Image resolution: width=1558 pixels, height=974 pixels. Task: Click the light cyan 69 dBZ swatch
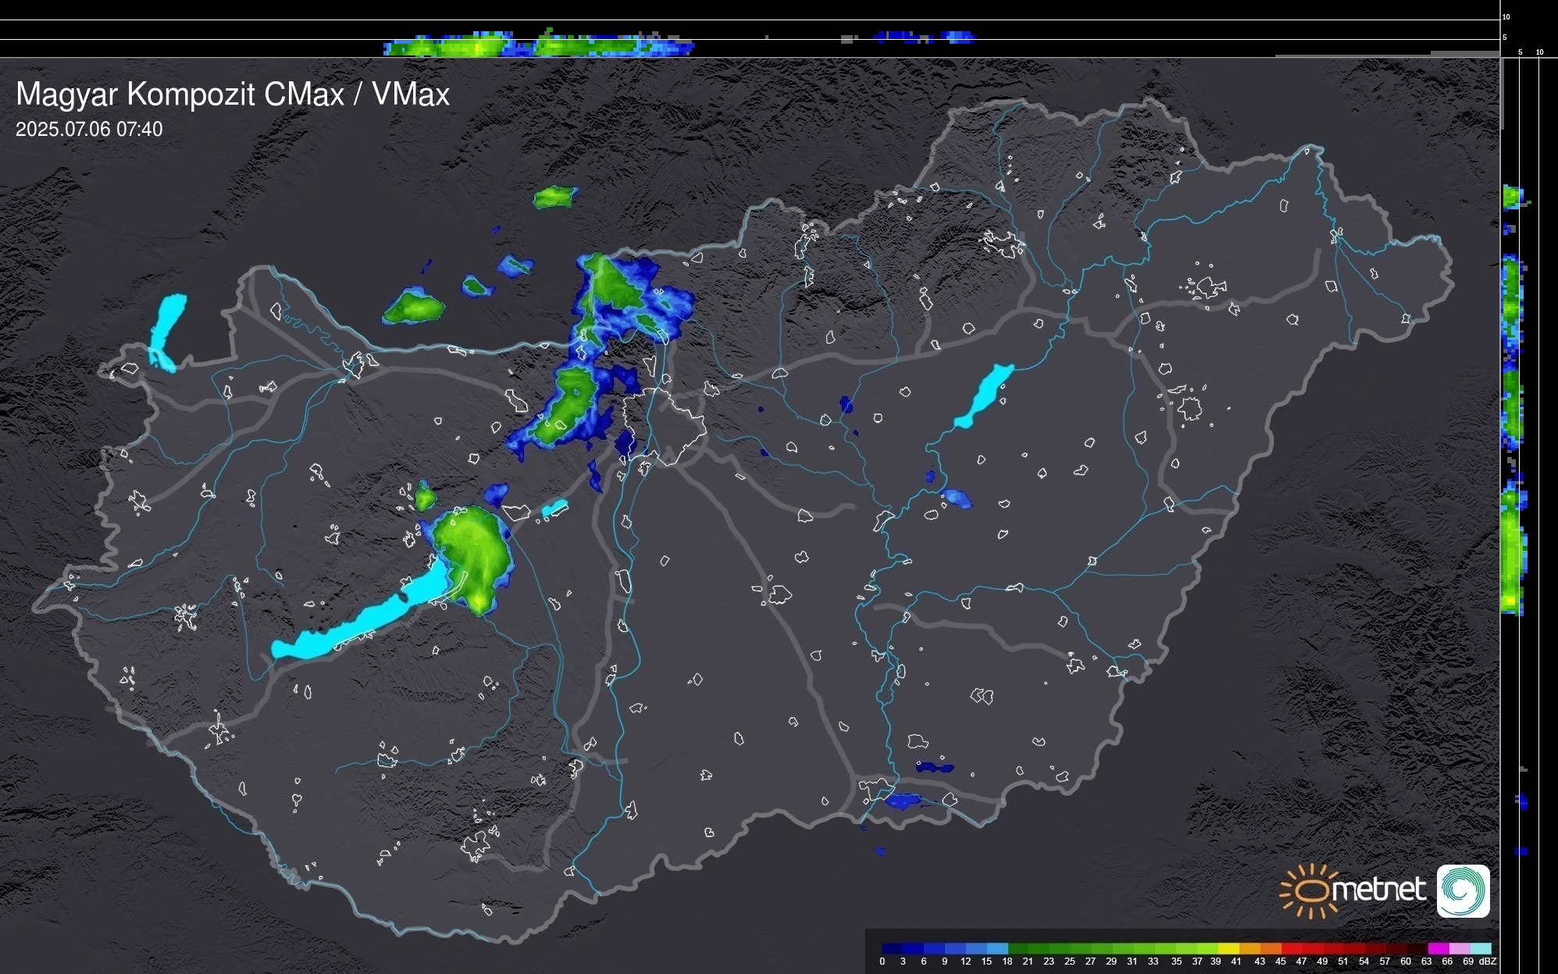(x=1480, y=948)
